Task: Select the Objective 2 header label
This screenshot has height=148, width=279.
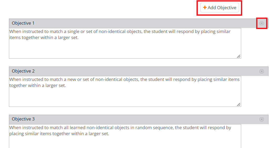Action: (x=23, y=71)
